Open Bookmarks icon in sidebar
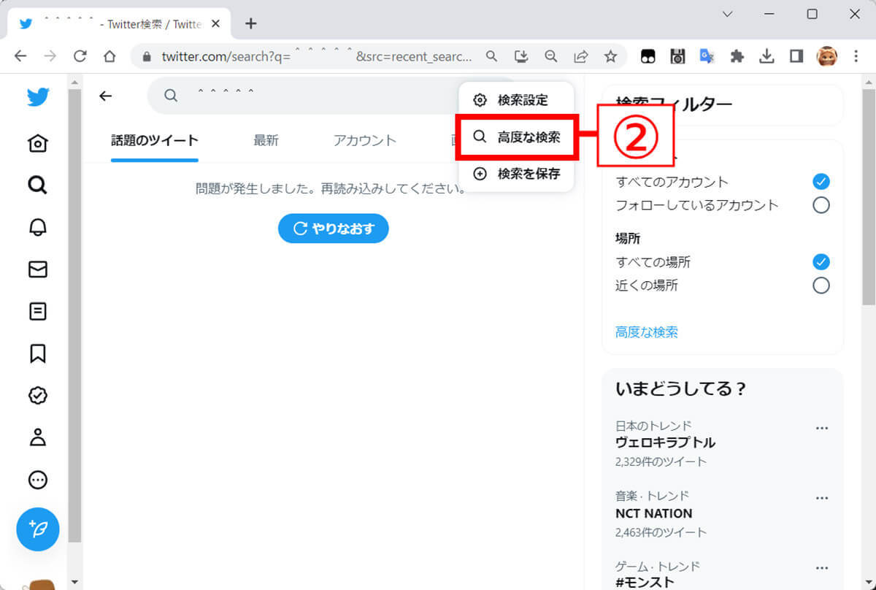This screenshot has height=590, width=876. point(38,353)
